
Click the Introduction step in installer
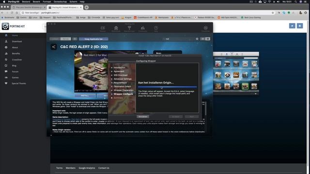coord(120,68)
